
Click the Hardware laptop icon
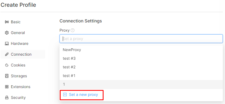[x=7, y=43]
